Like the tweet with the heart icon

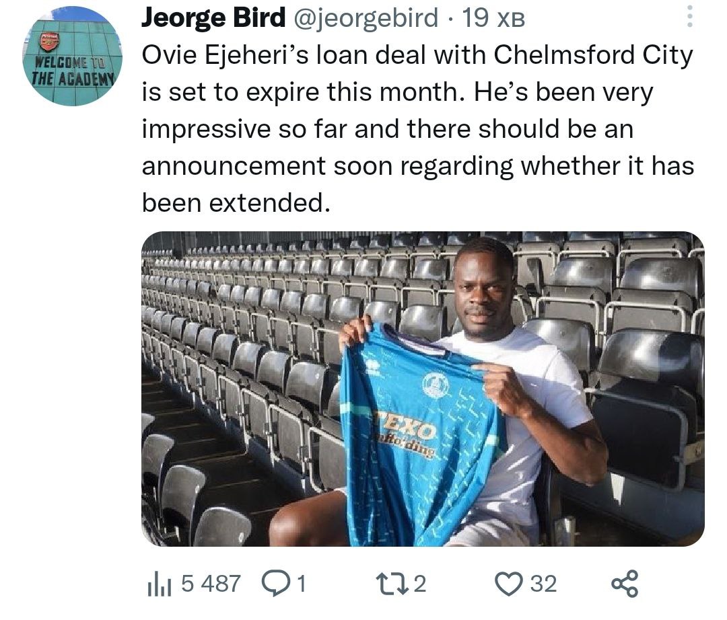tap(508, 584)
